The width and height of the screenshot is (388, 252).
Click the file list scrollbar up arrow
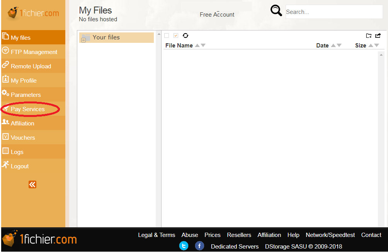[381, 54]
